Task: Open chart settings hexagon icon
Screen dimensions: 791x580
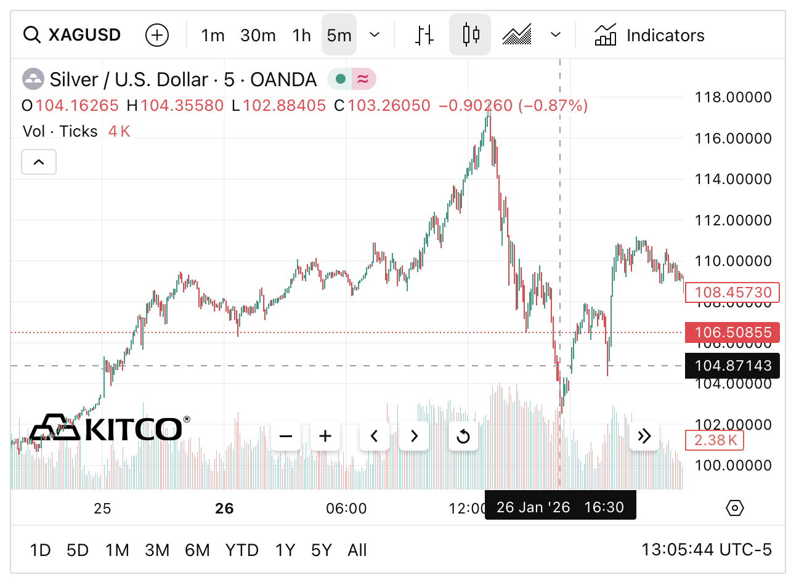Action: coord(735,508)
